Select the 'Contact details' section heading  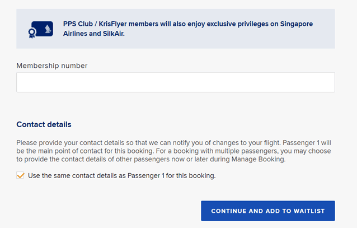(x=44, y=124)
